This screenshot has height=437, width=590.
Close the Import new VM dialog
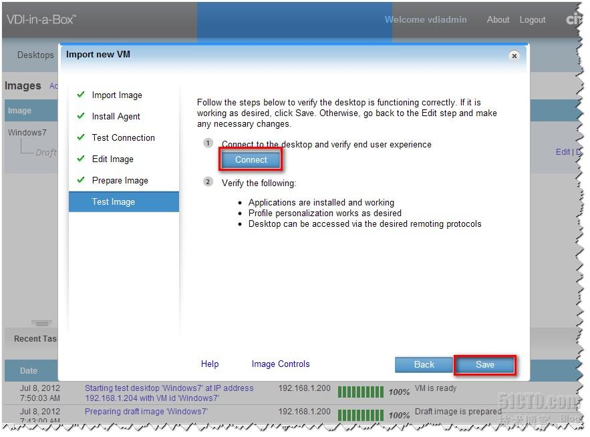click(514, 55)
